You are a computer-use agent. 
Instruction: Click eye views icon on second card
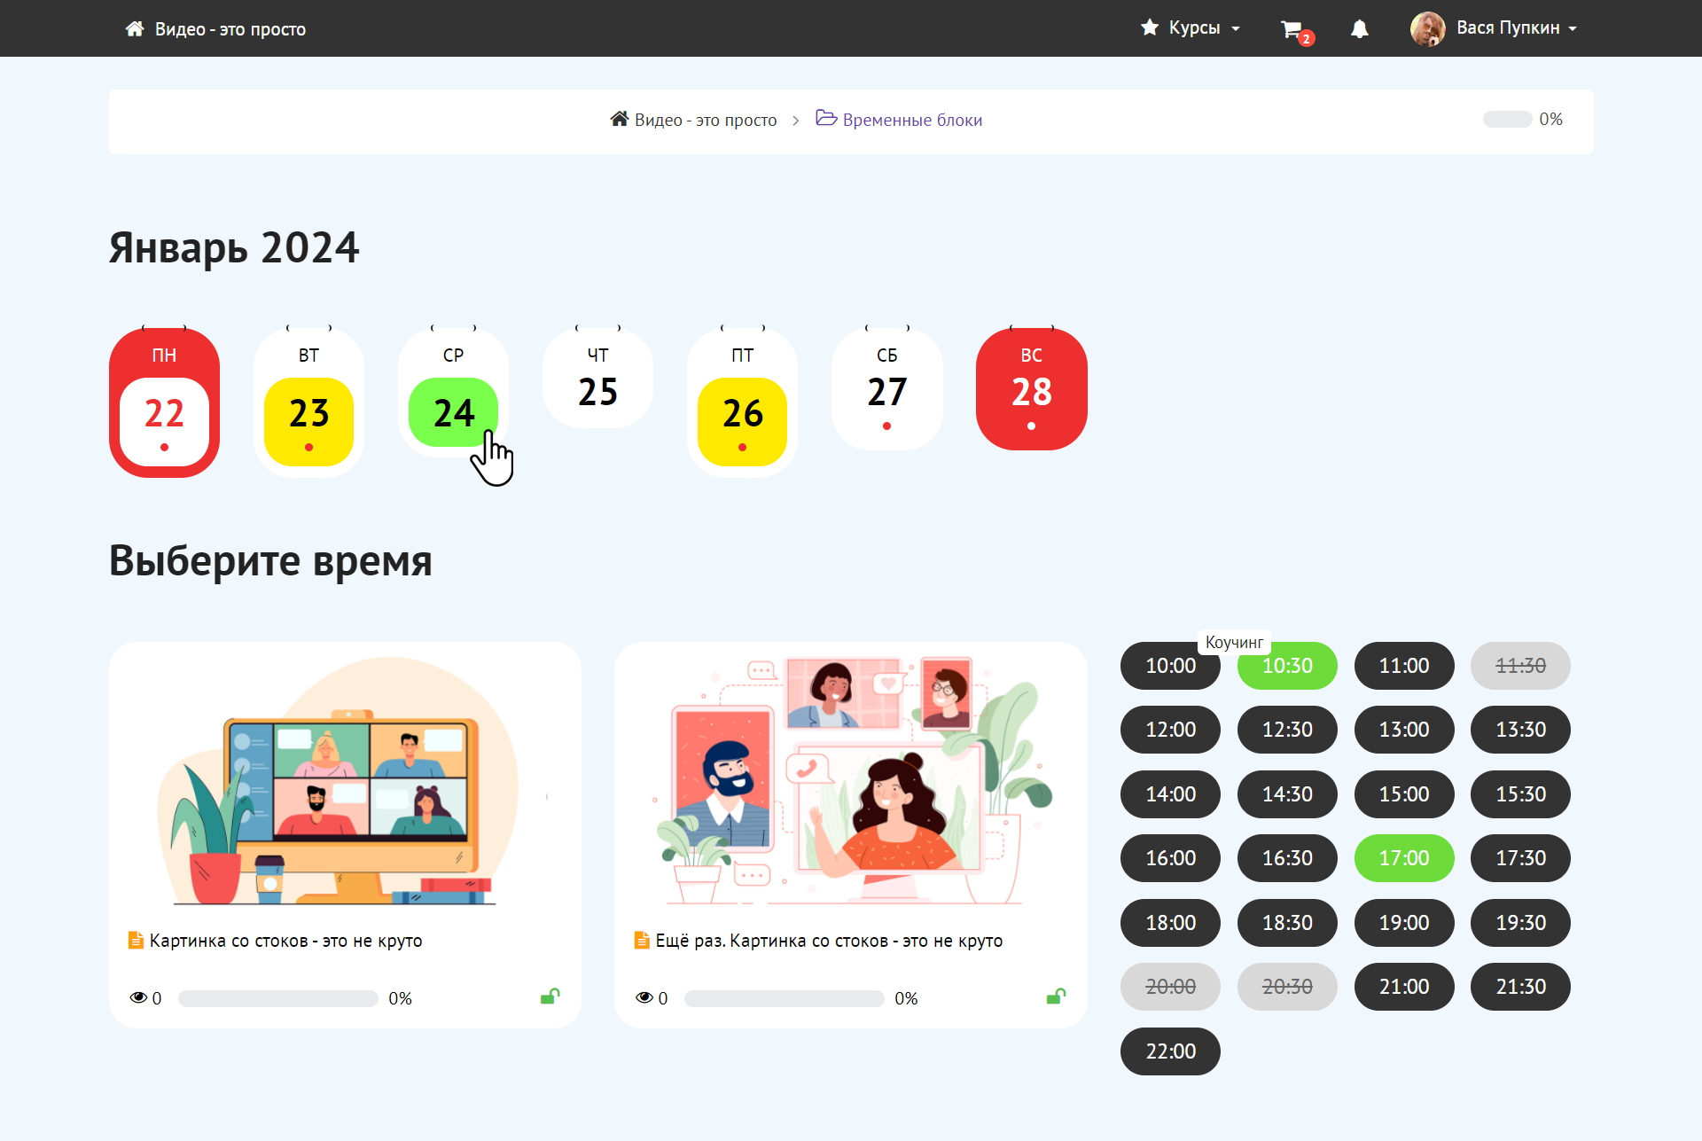pyautogui.click(x=644, y=997)
